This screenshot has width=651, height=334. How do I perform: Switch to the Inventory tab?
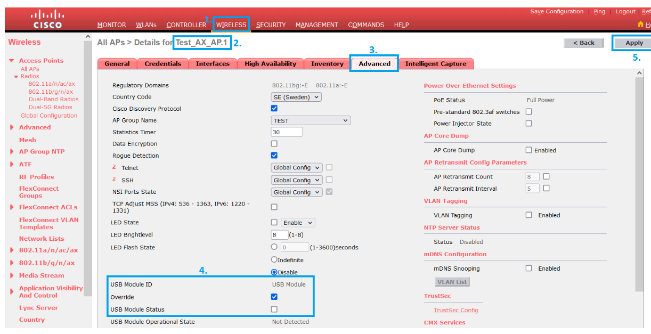[327, 64]
